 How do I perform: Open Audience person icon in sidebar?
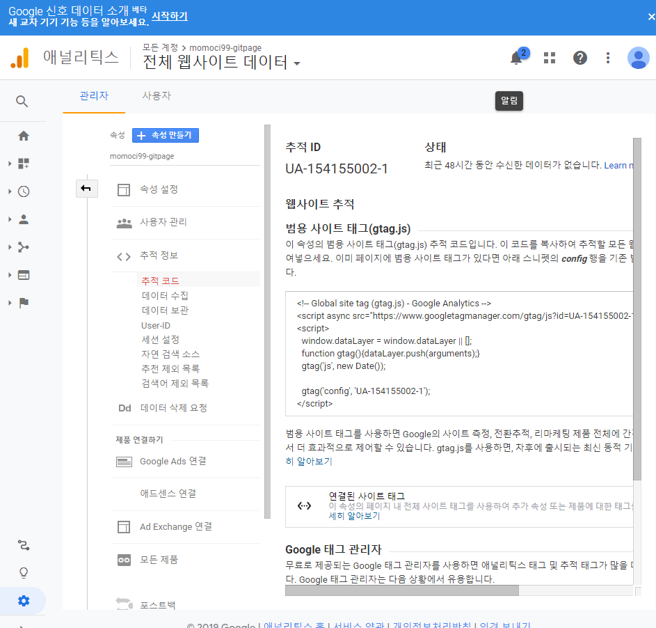click(x=24, y=219)
